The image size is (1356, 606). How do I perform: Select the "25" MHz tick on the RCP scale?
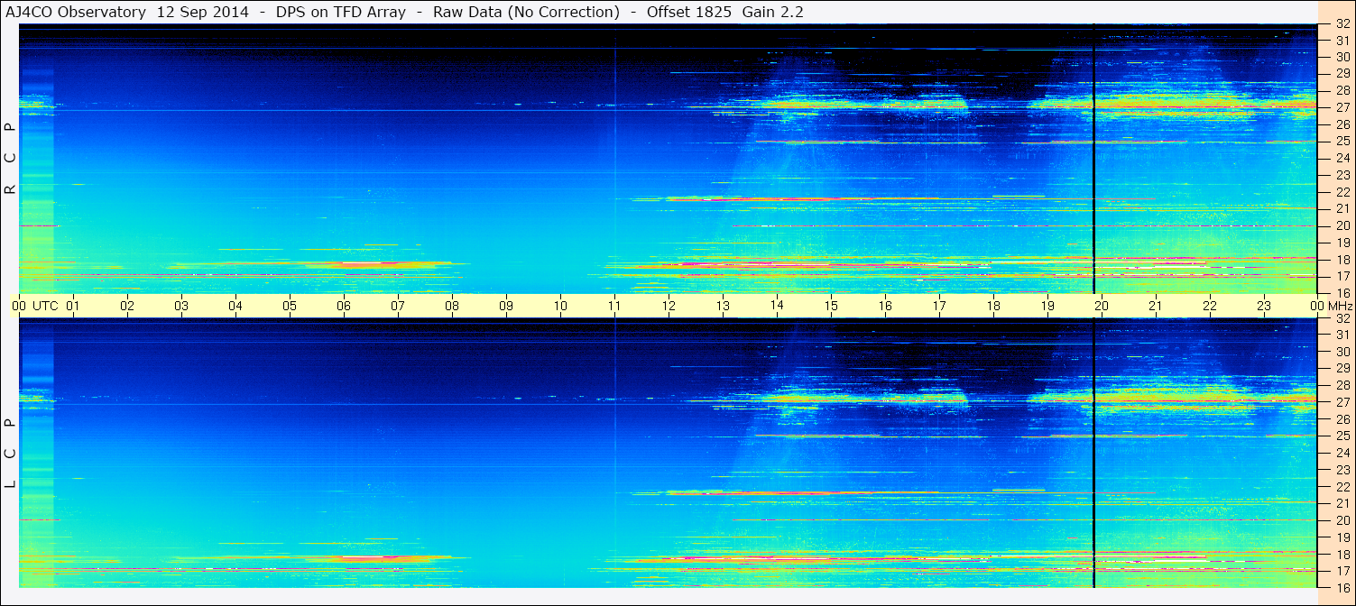[1342, 141]
